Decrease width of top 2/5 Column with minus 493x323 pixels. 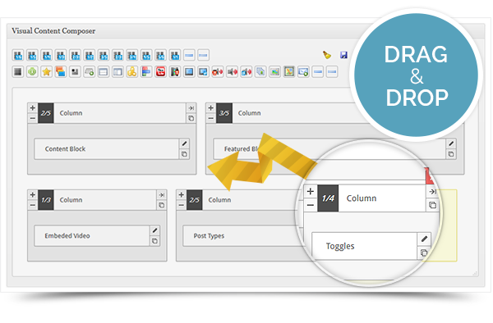click(32, 118)
